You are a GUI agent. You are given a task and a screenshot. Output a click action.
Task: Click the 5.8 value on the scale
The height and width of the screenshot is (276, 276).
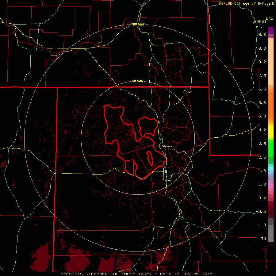pos(262,102)
